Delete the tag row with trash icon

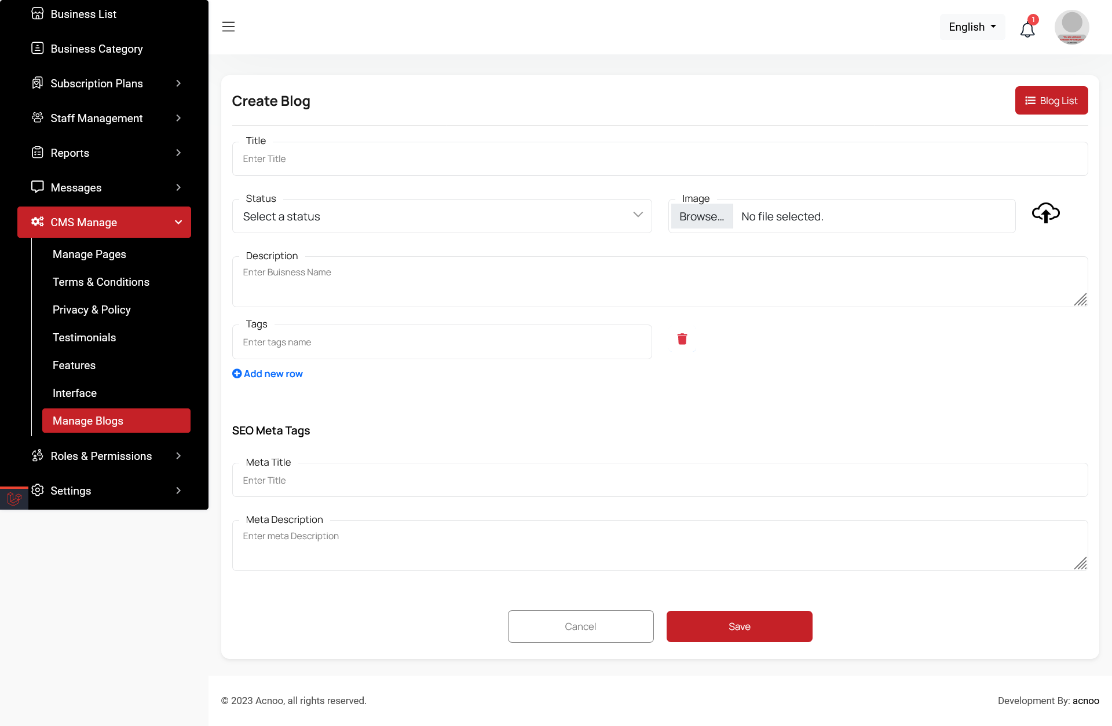[x=682, y=340]
